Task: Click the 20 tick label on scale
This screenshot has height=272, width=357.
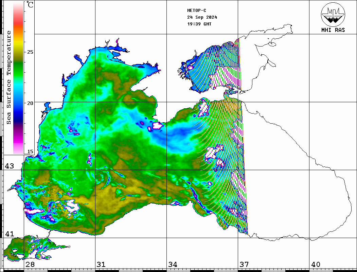Action: pos(31,103)
